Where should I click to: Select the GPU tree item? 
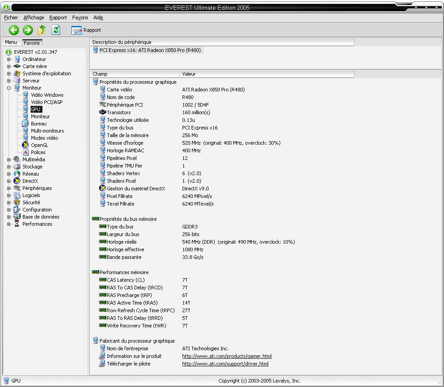pyautogui.click(x=36, y=109)
